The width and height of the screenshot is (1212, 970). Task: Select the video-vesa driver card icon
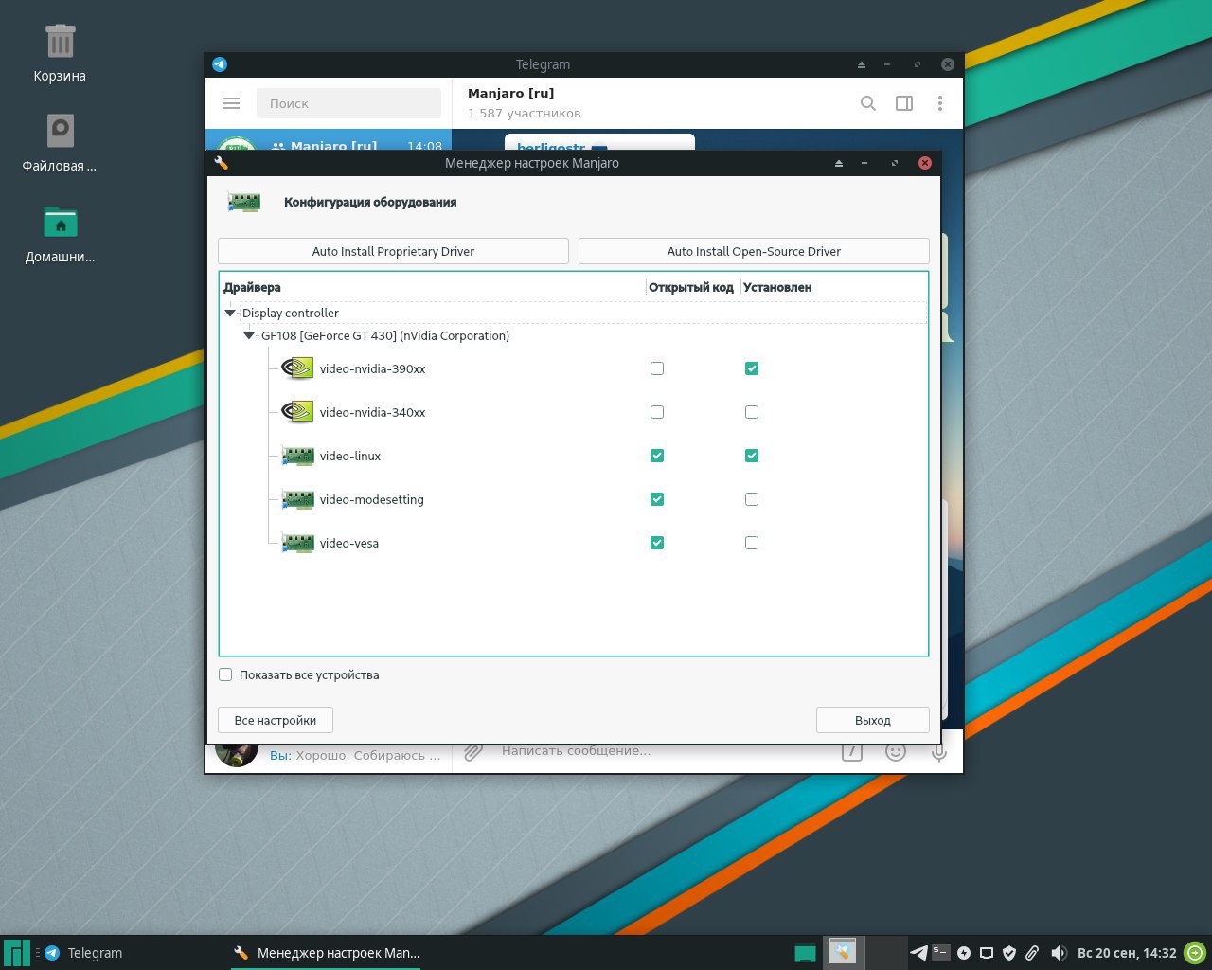[297, 543]
